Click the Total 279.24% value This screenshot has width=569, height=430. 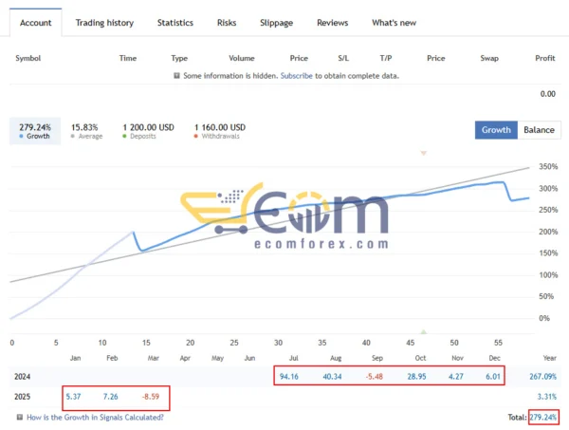coord(543,418)
